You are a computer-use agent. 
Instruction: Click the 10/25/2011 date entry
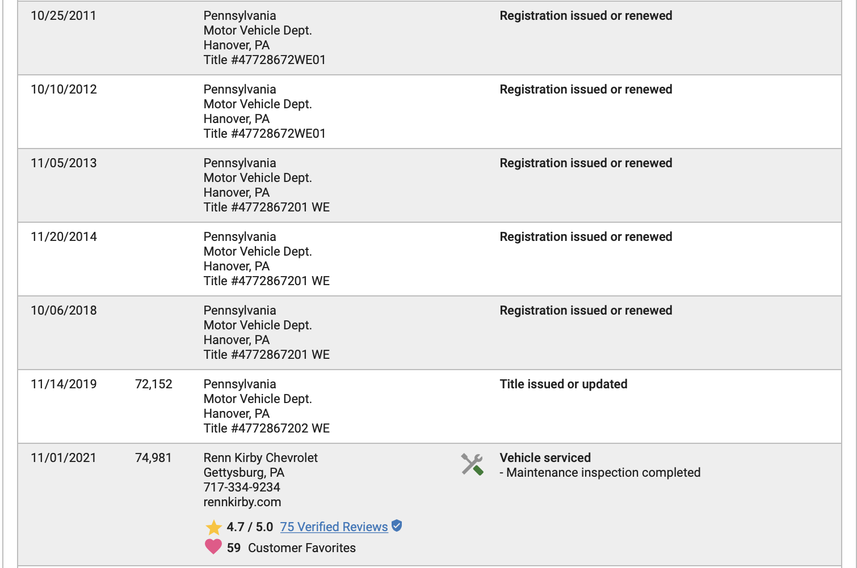pyautogui.click(x=64, y=16)
